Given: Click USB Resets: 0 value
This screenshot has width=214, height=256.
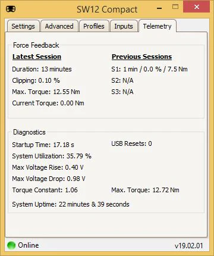Looking at the screenshot, I should [131, 143].
